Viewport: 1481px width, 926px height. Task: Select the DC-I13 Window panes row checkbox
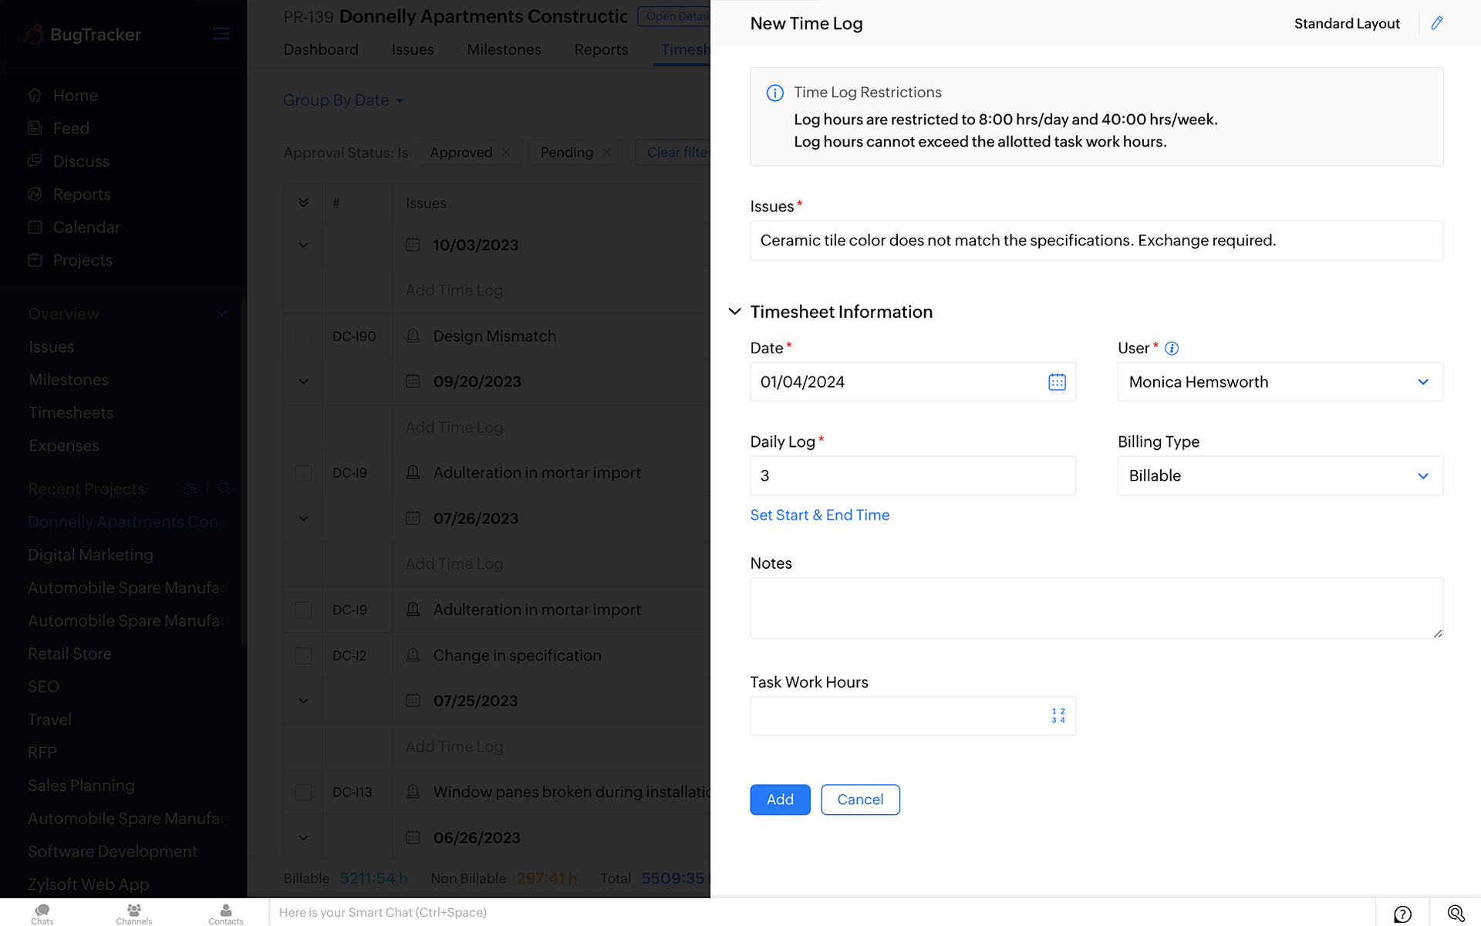pyautogui.click(x=303, y=793)
